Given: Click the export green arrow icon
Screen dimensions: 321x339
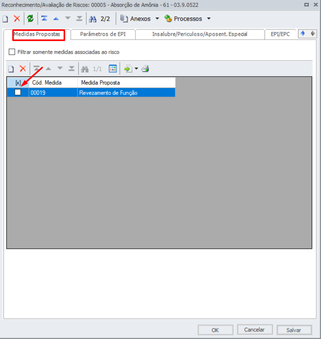Looking at the screenshot, I should [x=128, y=69].
